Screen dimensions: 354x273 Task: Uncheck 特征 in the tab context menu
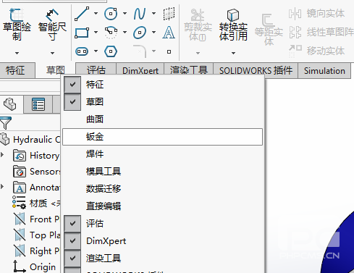coord(72,85)
